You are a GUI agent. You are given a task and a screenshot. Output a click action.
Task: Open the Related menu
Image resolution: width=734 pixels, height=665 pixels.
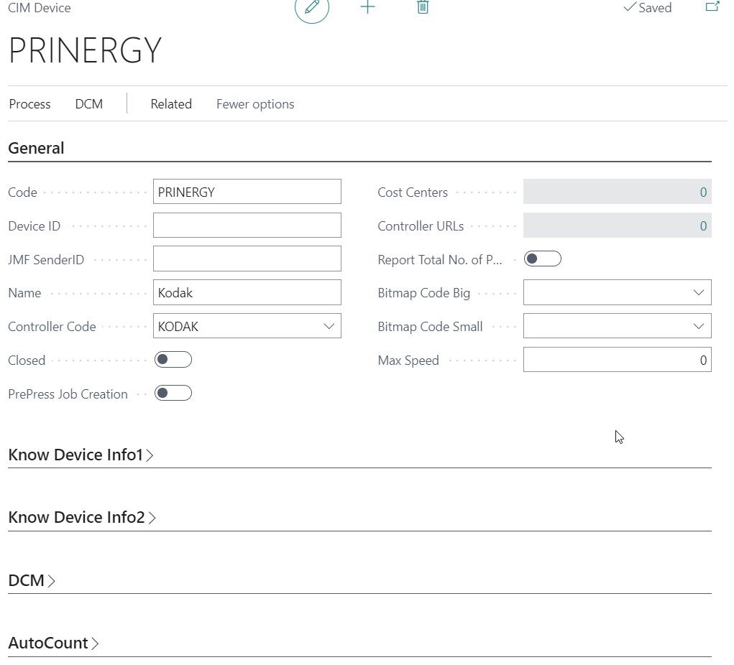[x=171, y=104]
